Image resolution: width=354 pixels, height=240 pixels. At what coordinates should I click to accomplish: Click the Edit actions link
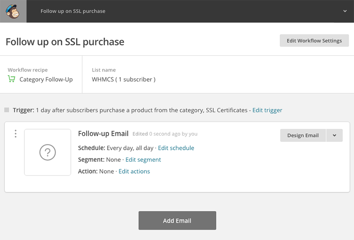(x=134, y=171)
